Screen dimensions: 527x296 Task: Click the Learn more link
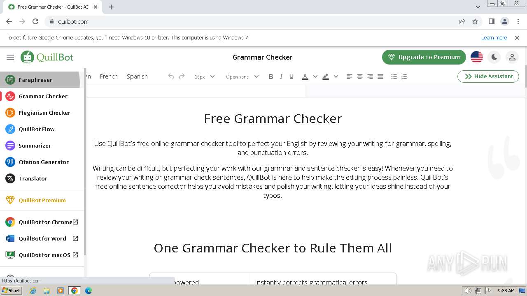click(x=494, y=38)
